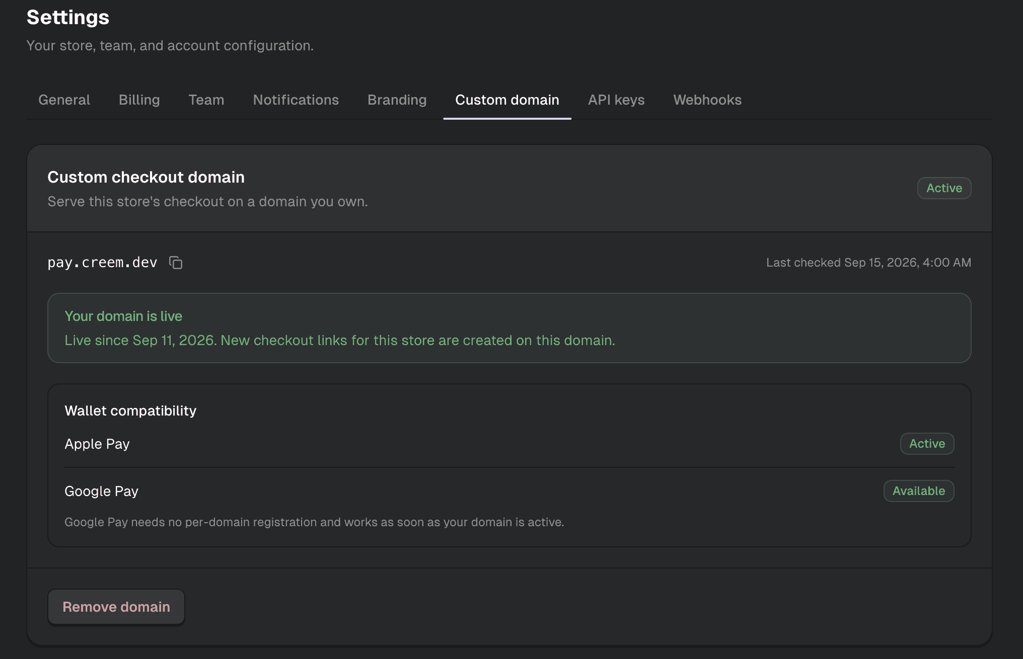Switch to the Billing tab
This screenshot has height=659, width=1023.
click(139, 100)
